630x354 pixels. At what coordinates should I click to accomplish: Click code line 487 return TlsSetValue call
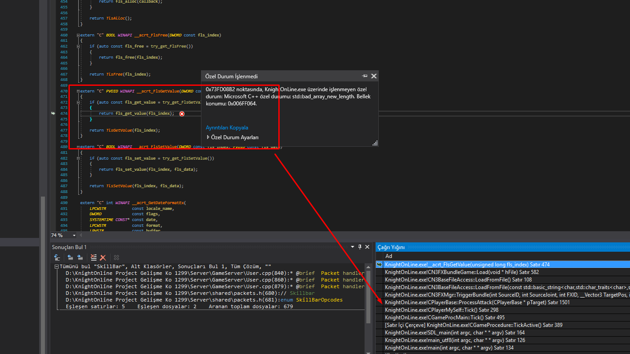[136, 186]
